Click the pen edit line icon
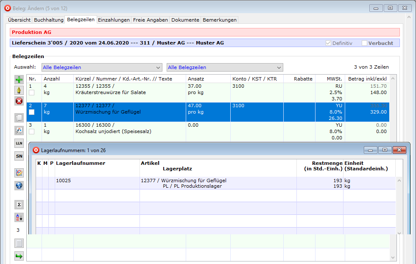This screenshot has width=416, height=264. 19,90
